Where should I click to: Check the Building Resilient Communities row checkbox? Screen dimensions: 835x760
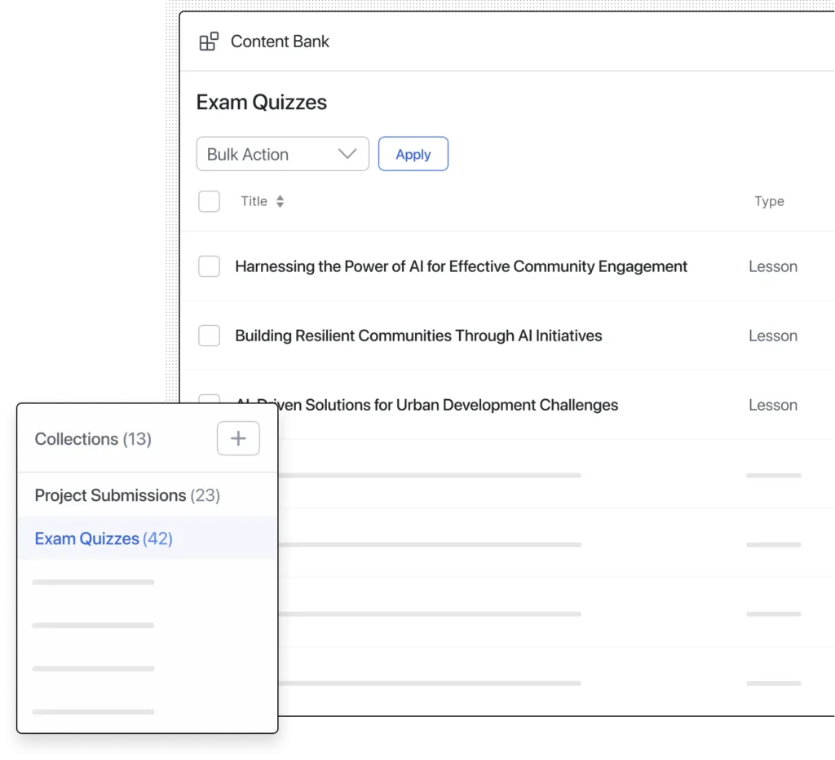point(210,336)
